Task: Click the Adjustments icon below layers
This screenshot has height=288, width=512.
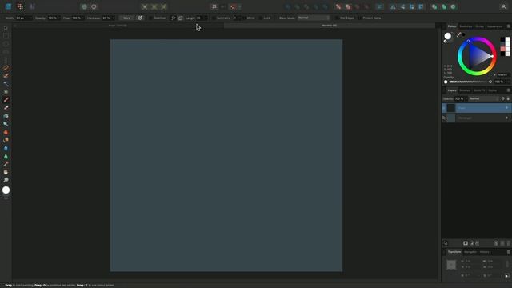Action: click(x=471, y=243)
